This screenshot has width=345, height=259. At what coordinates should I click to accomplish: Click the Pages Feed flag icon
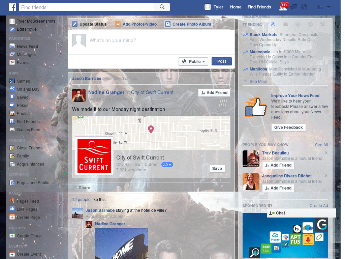point(12,201)
